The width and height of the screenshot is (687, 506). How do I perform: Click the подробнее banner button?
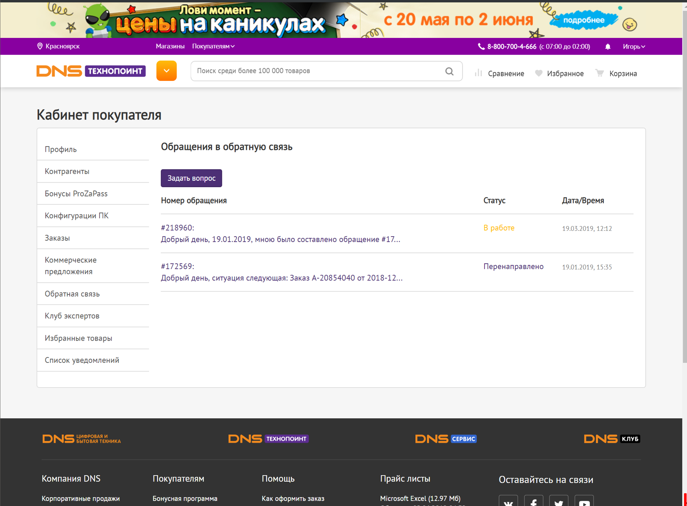tap(584, 20)
